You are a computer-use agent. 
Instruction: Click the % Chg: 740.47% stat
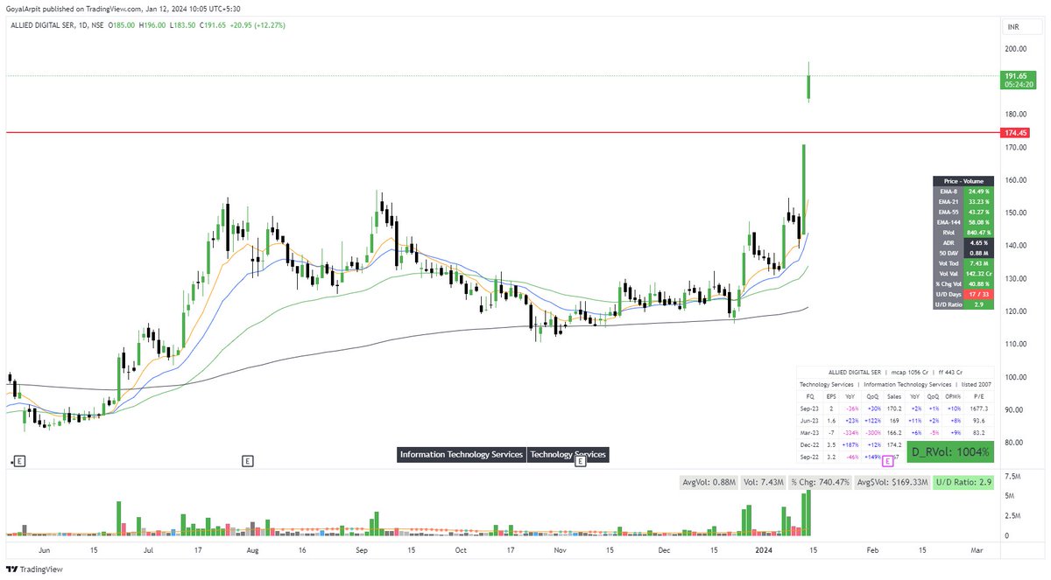pyautogui.click(x=820, y=482)
